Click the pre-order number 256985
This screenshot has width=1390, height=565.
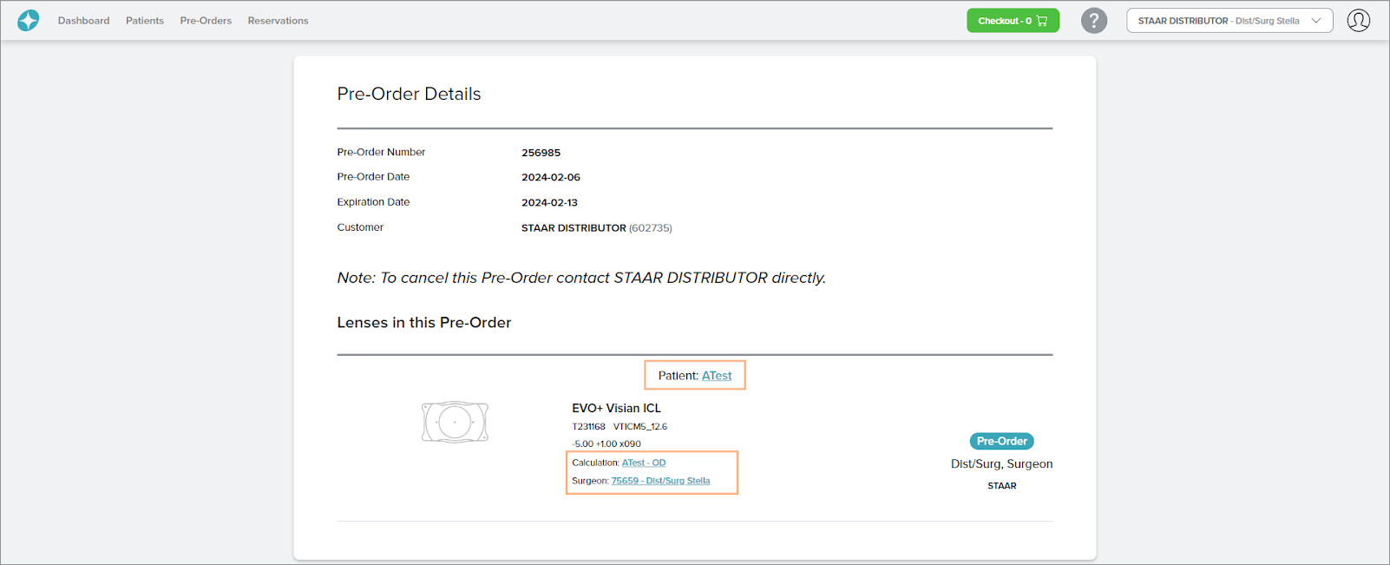point(541,153)
